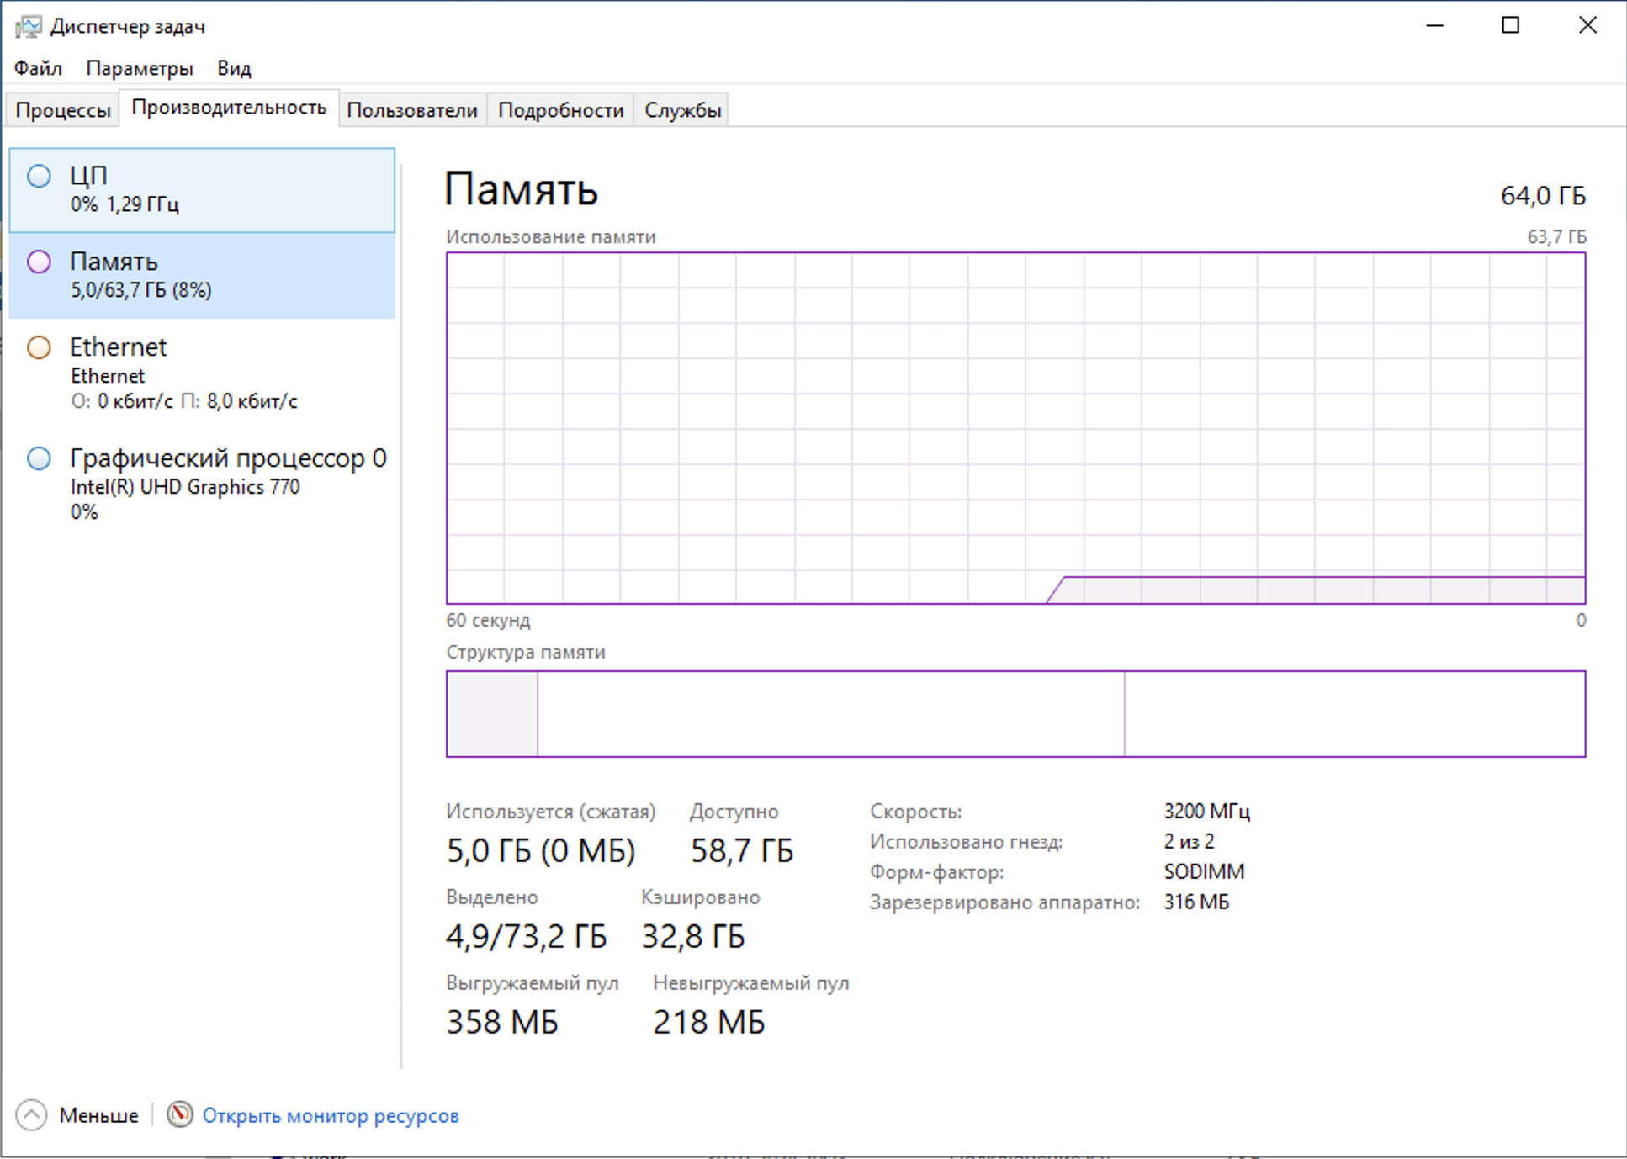The height and width of the screenshot is (1159, 1627).
Task: Collapse view with the Меньше arrow icon
Action: pyautogui.click(x=31, y=1115)
